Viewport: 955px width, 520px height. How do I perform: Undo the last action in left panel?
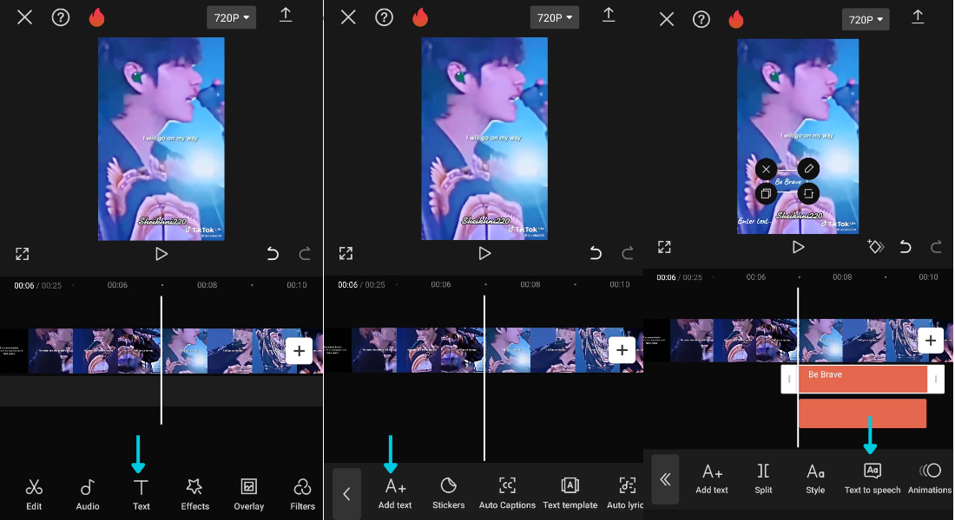point(273,254)
